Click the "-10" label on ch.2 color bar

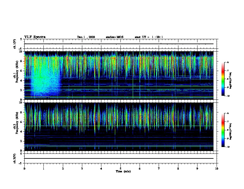pos(228,147)
